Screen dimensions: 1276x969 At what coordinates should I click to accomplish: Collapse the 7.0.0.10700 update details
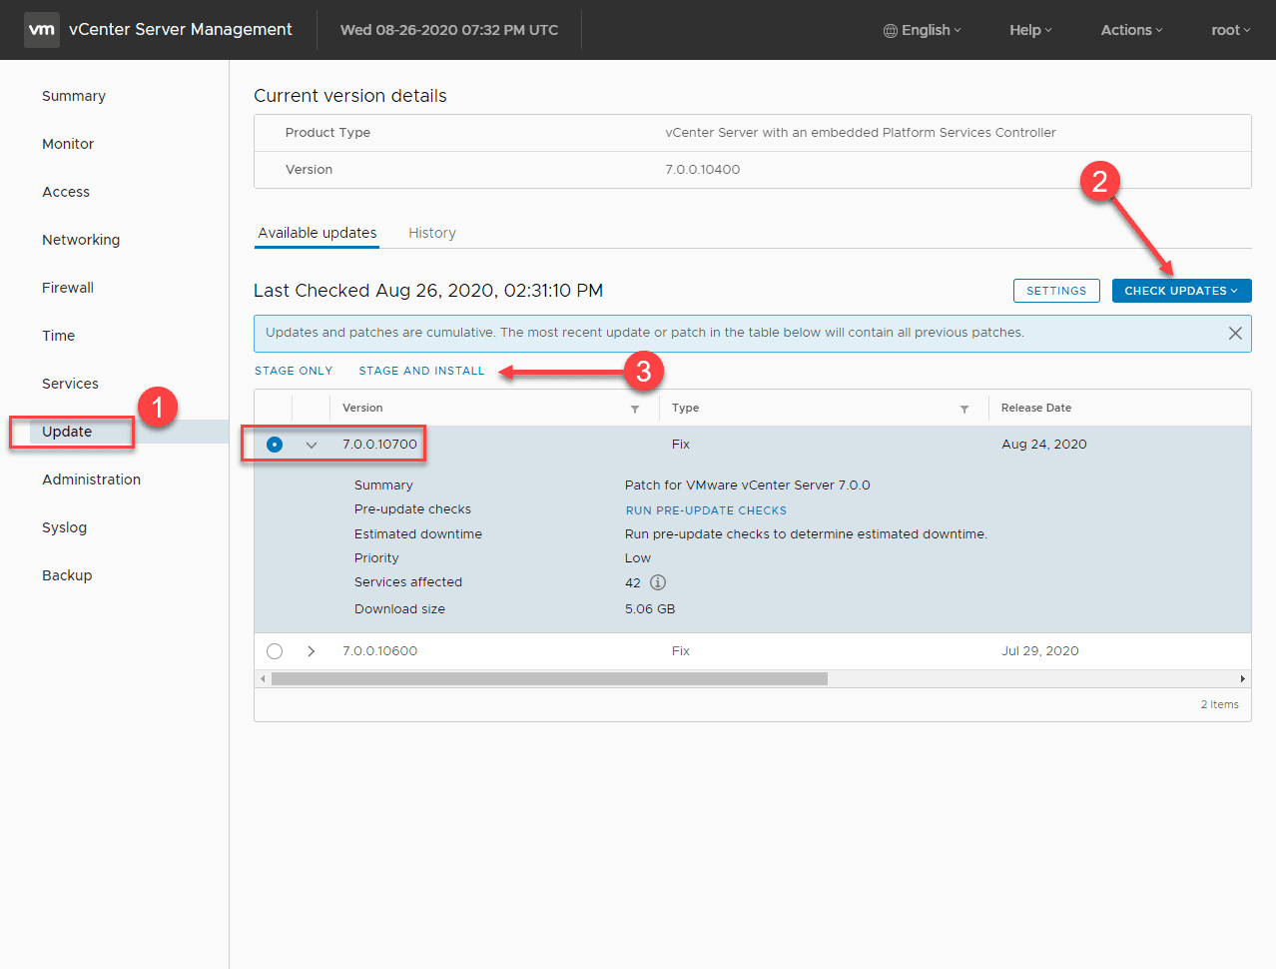(312, 445)
